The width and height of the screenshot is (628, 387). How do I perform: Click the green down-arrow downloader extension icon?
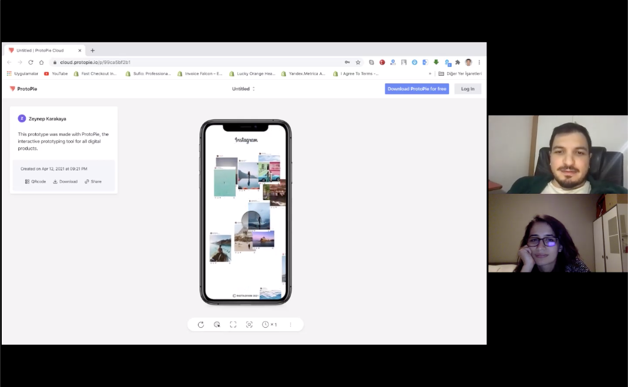point(436,62)
